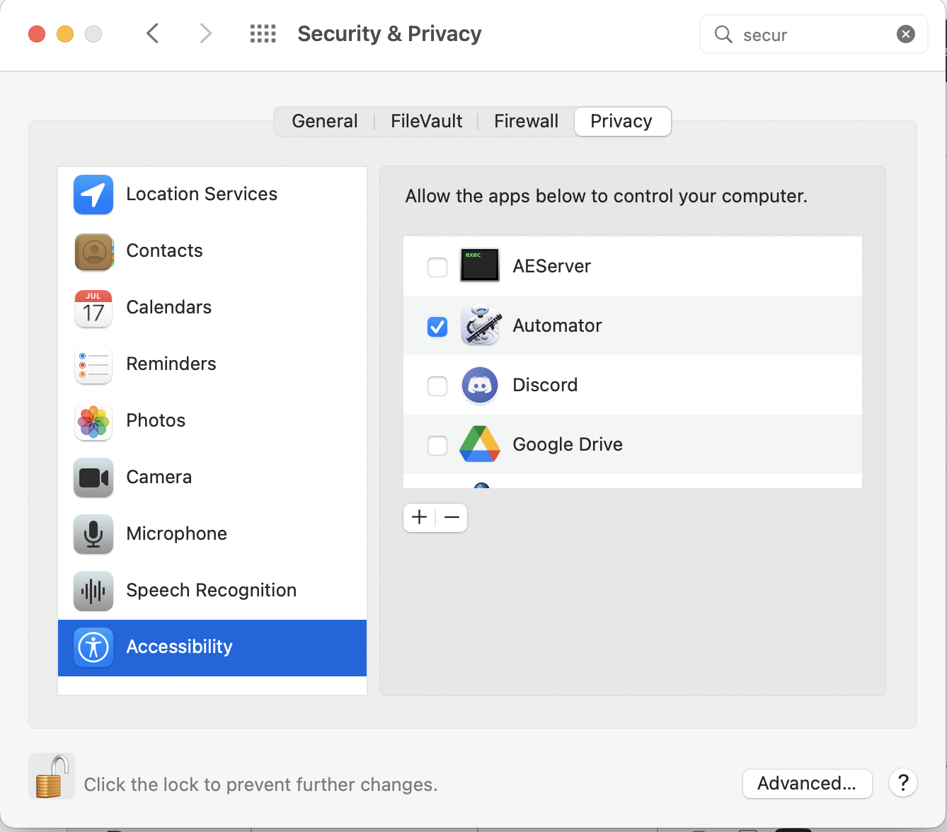Open Speech Recognition settings
Image resolution: width=947 pixels, height=832 pixels.
click(x=211, y=590)
